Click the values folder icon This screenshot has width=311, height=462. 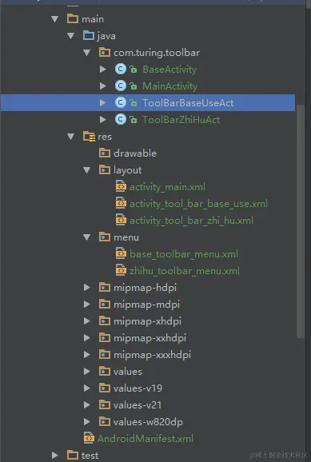(105, 372)
